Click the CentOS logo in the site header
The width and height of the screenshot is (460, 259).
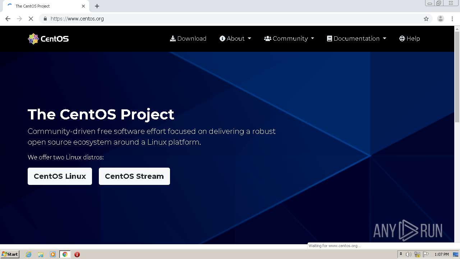point(48,38)
